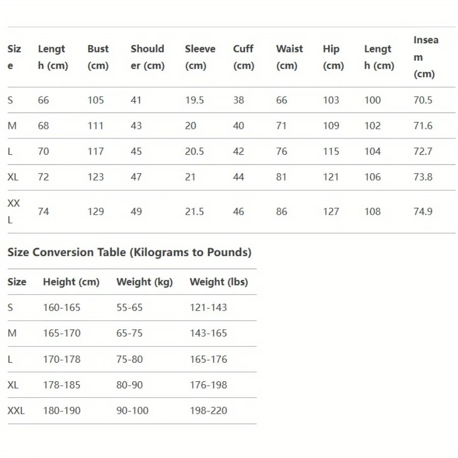Click inseam value 74.9
Viewport: 458px width, 458px height.
(x=422, y=212)
